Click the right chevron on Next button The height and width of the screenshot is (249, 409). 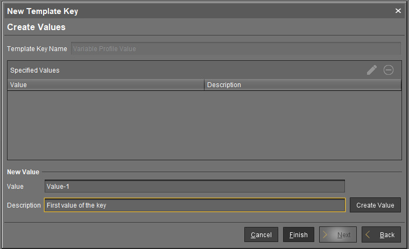326,234
